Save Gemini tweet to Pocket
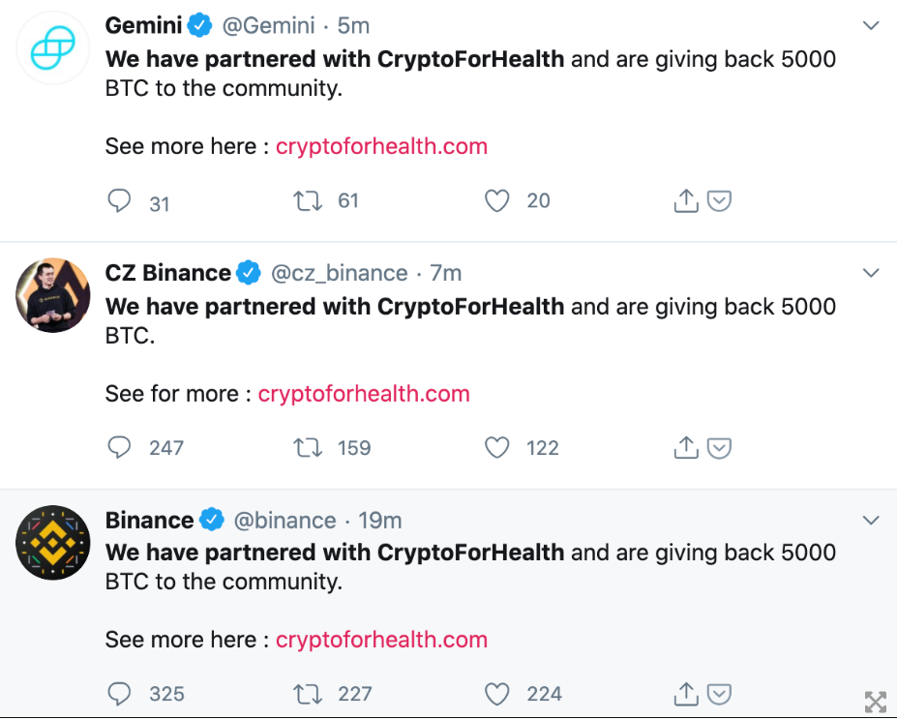Viewport: 897px width, 720px height. click(x=719, y=200)
